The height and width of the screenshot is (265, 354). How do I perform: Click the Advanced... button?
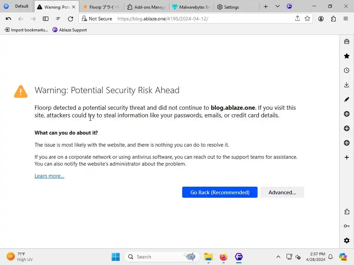(282, 192)
